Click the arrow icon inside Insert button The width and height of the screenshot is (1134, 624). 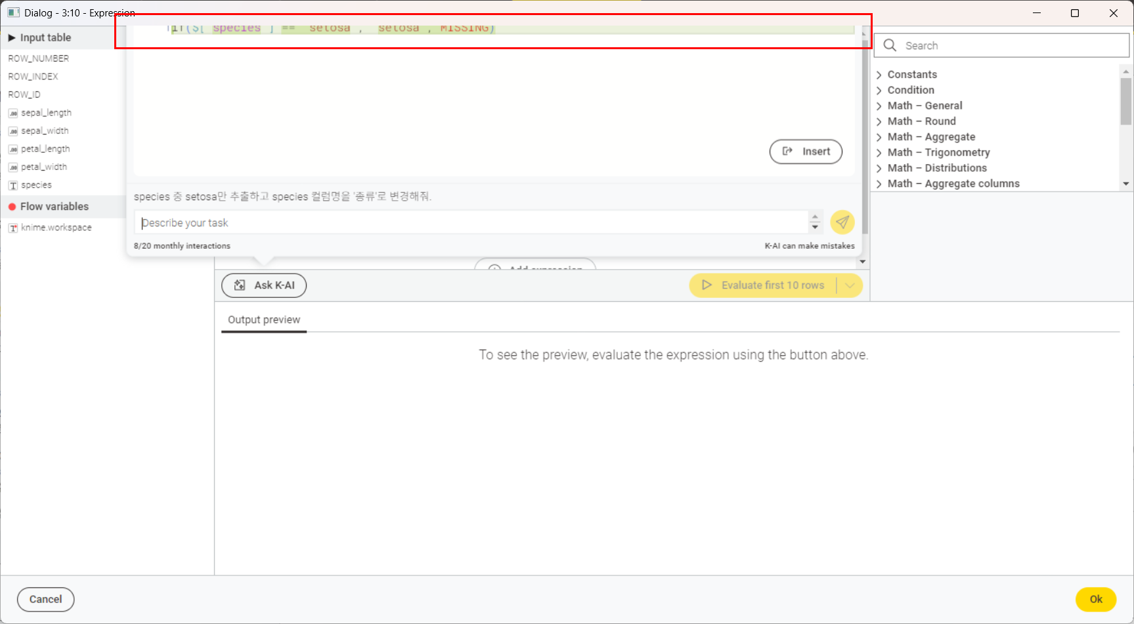[x=788, y=152]
